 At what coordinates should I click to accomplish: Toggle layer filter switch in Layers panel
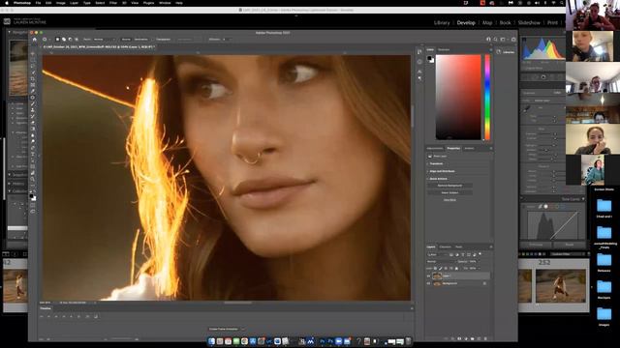click(480, 254)
